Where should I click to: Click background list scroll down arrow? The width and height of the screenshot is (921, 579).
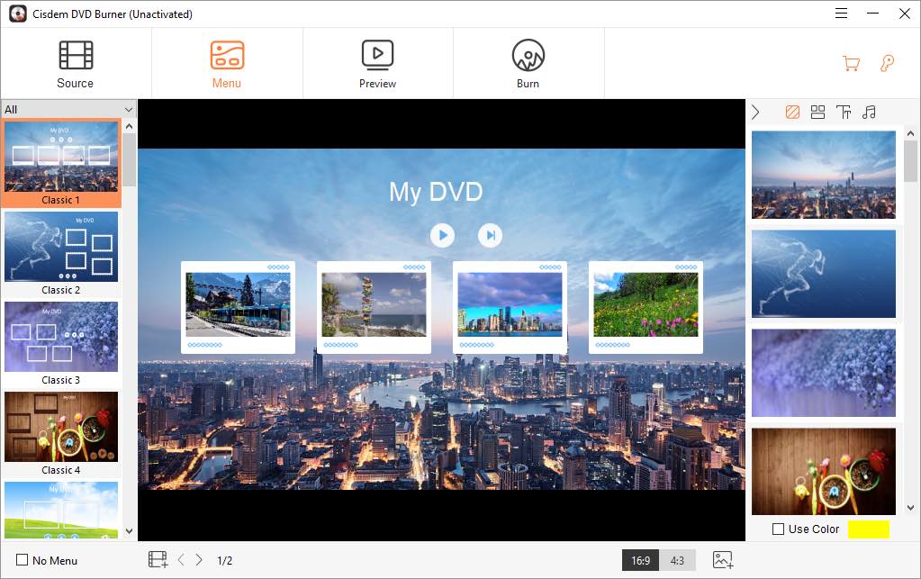pyautogui.click(x=910, y=507)
